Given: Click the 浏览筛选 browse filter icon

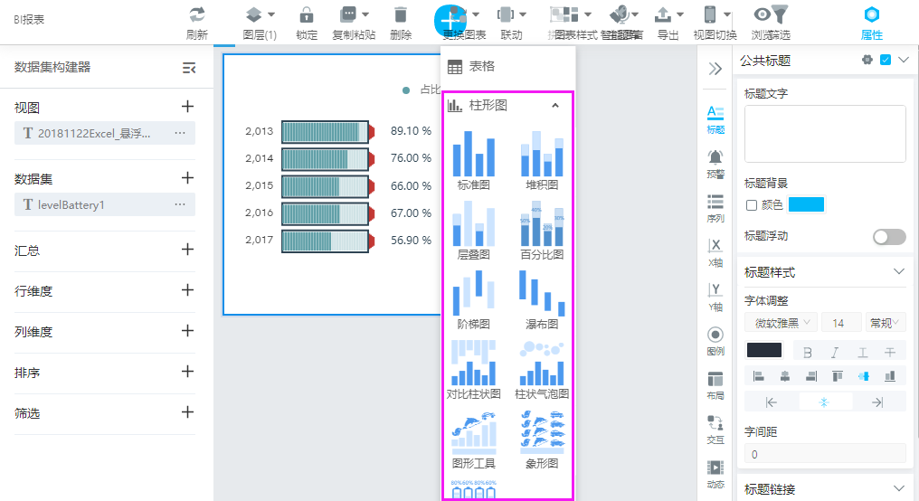Looking at the screenshot, I should pyautogui.click(x=772, y=14).
